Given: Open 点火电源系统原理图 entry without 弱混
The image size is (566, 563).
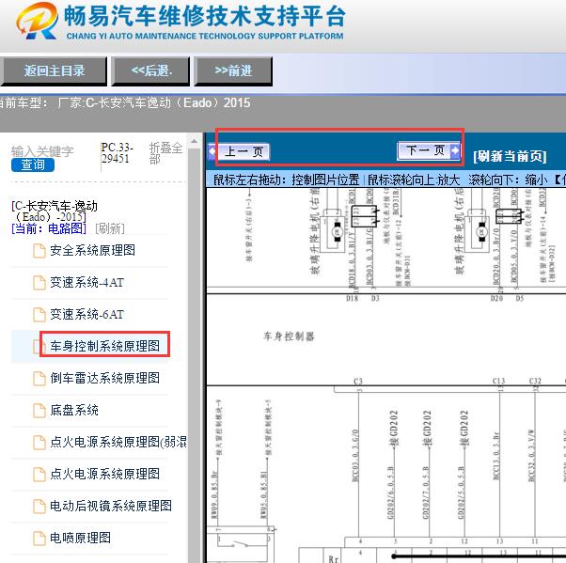Looking at the screenshot, I should [104, 474].
